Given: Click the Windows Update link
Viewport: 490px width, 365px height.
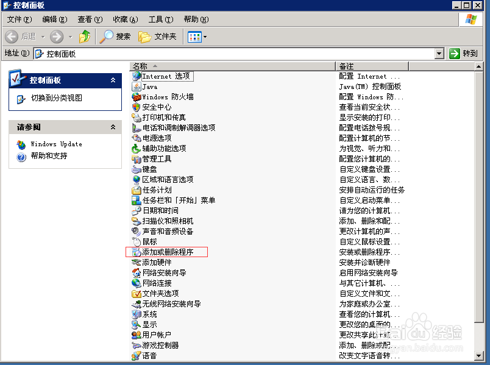Looking at the screenshot, I should point(57,144).
